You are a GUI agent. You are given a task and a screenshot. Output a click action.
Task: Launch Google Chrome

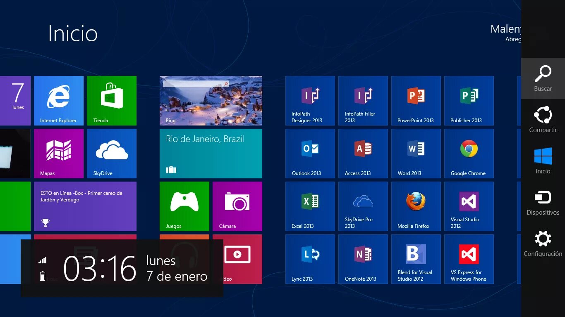(469, 154)
